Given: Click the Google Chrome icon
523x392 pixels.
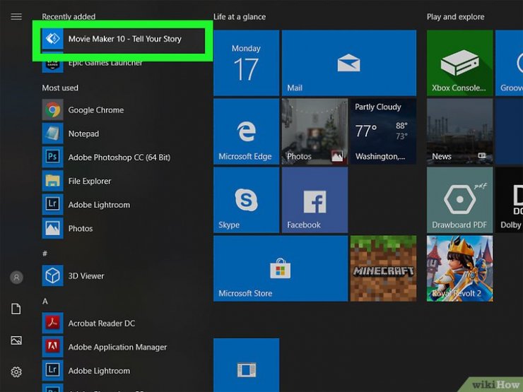Looking at the screenshot, I should coord(53,109).
